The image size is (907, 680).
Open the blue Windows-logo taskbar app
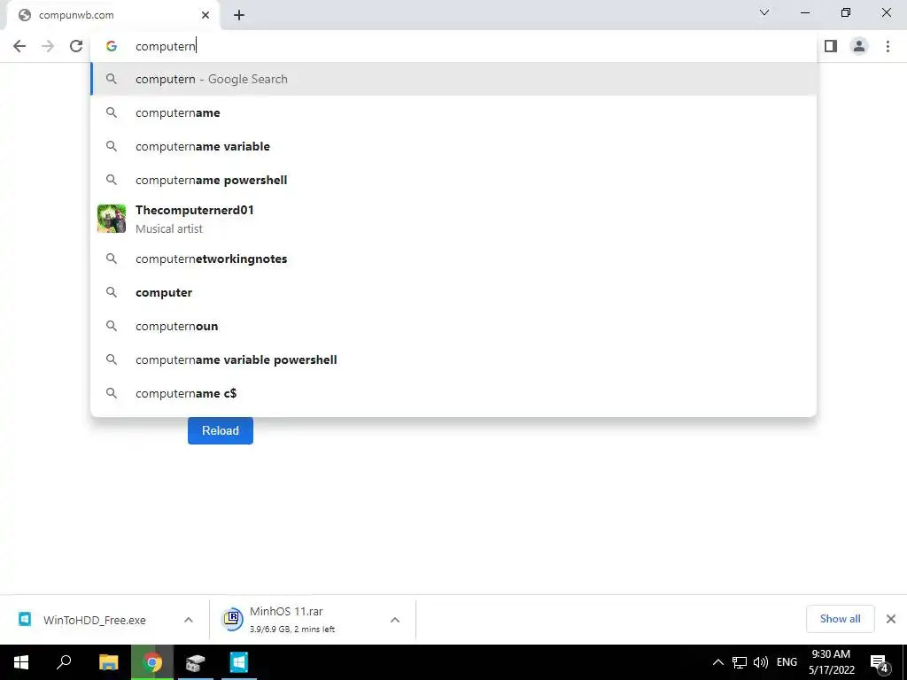(x=239, y=662)
